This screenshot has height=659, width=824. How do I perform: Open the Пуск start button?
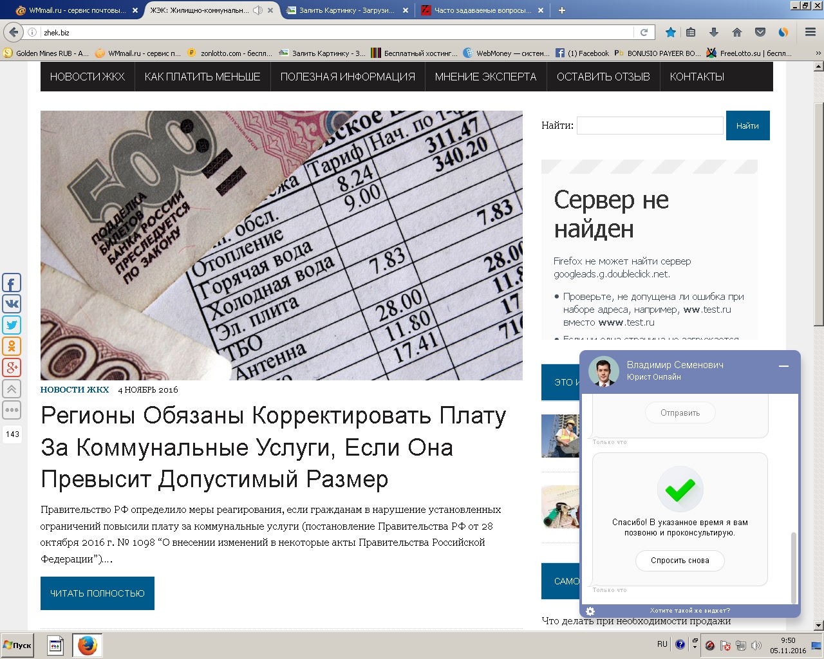tap(17, 645)
